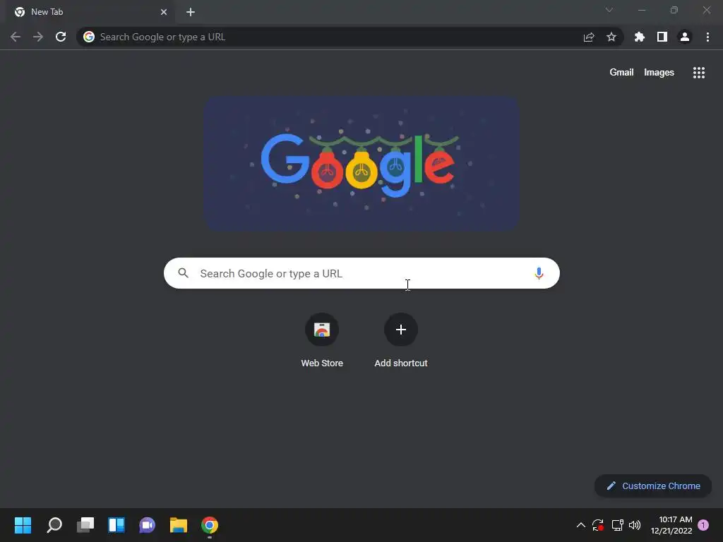This screenshot has width=723, height=542.
Task: Click the holiday Google doodle
Action: (x=362, y=163)
